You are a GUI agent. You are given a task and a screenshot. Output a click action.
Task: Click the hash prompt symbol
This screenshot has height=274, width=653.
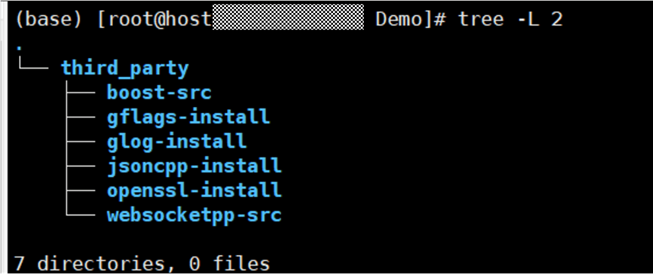pyautogui.click(x=439, y=19)
